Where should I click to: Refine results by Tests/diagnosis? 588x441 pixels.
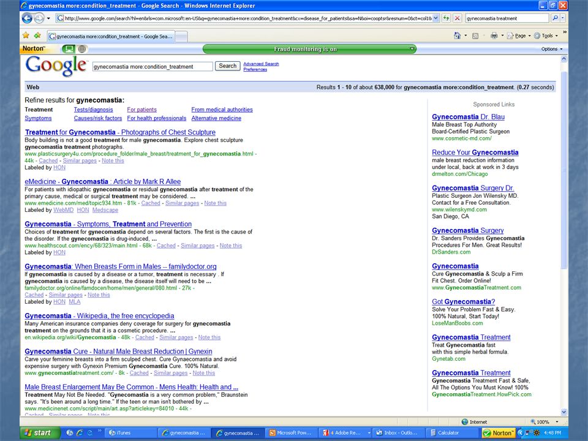pyautogui.click(x=93, y=110)
